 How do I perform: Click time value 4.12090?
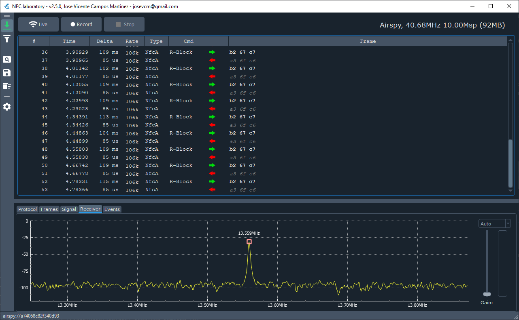tap(77, 93)
